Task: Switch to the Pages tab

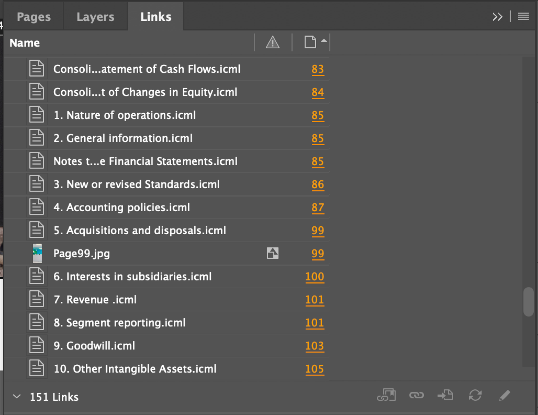Action: click(34, 17)
